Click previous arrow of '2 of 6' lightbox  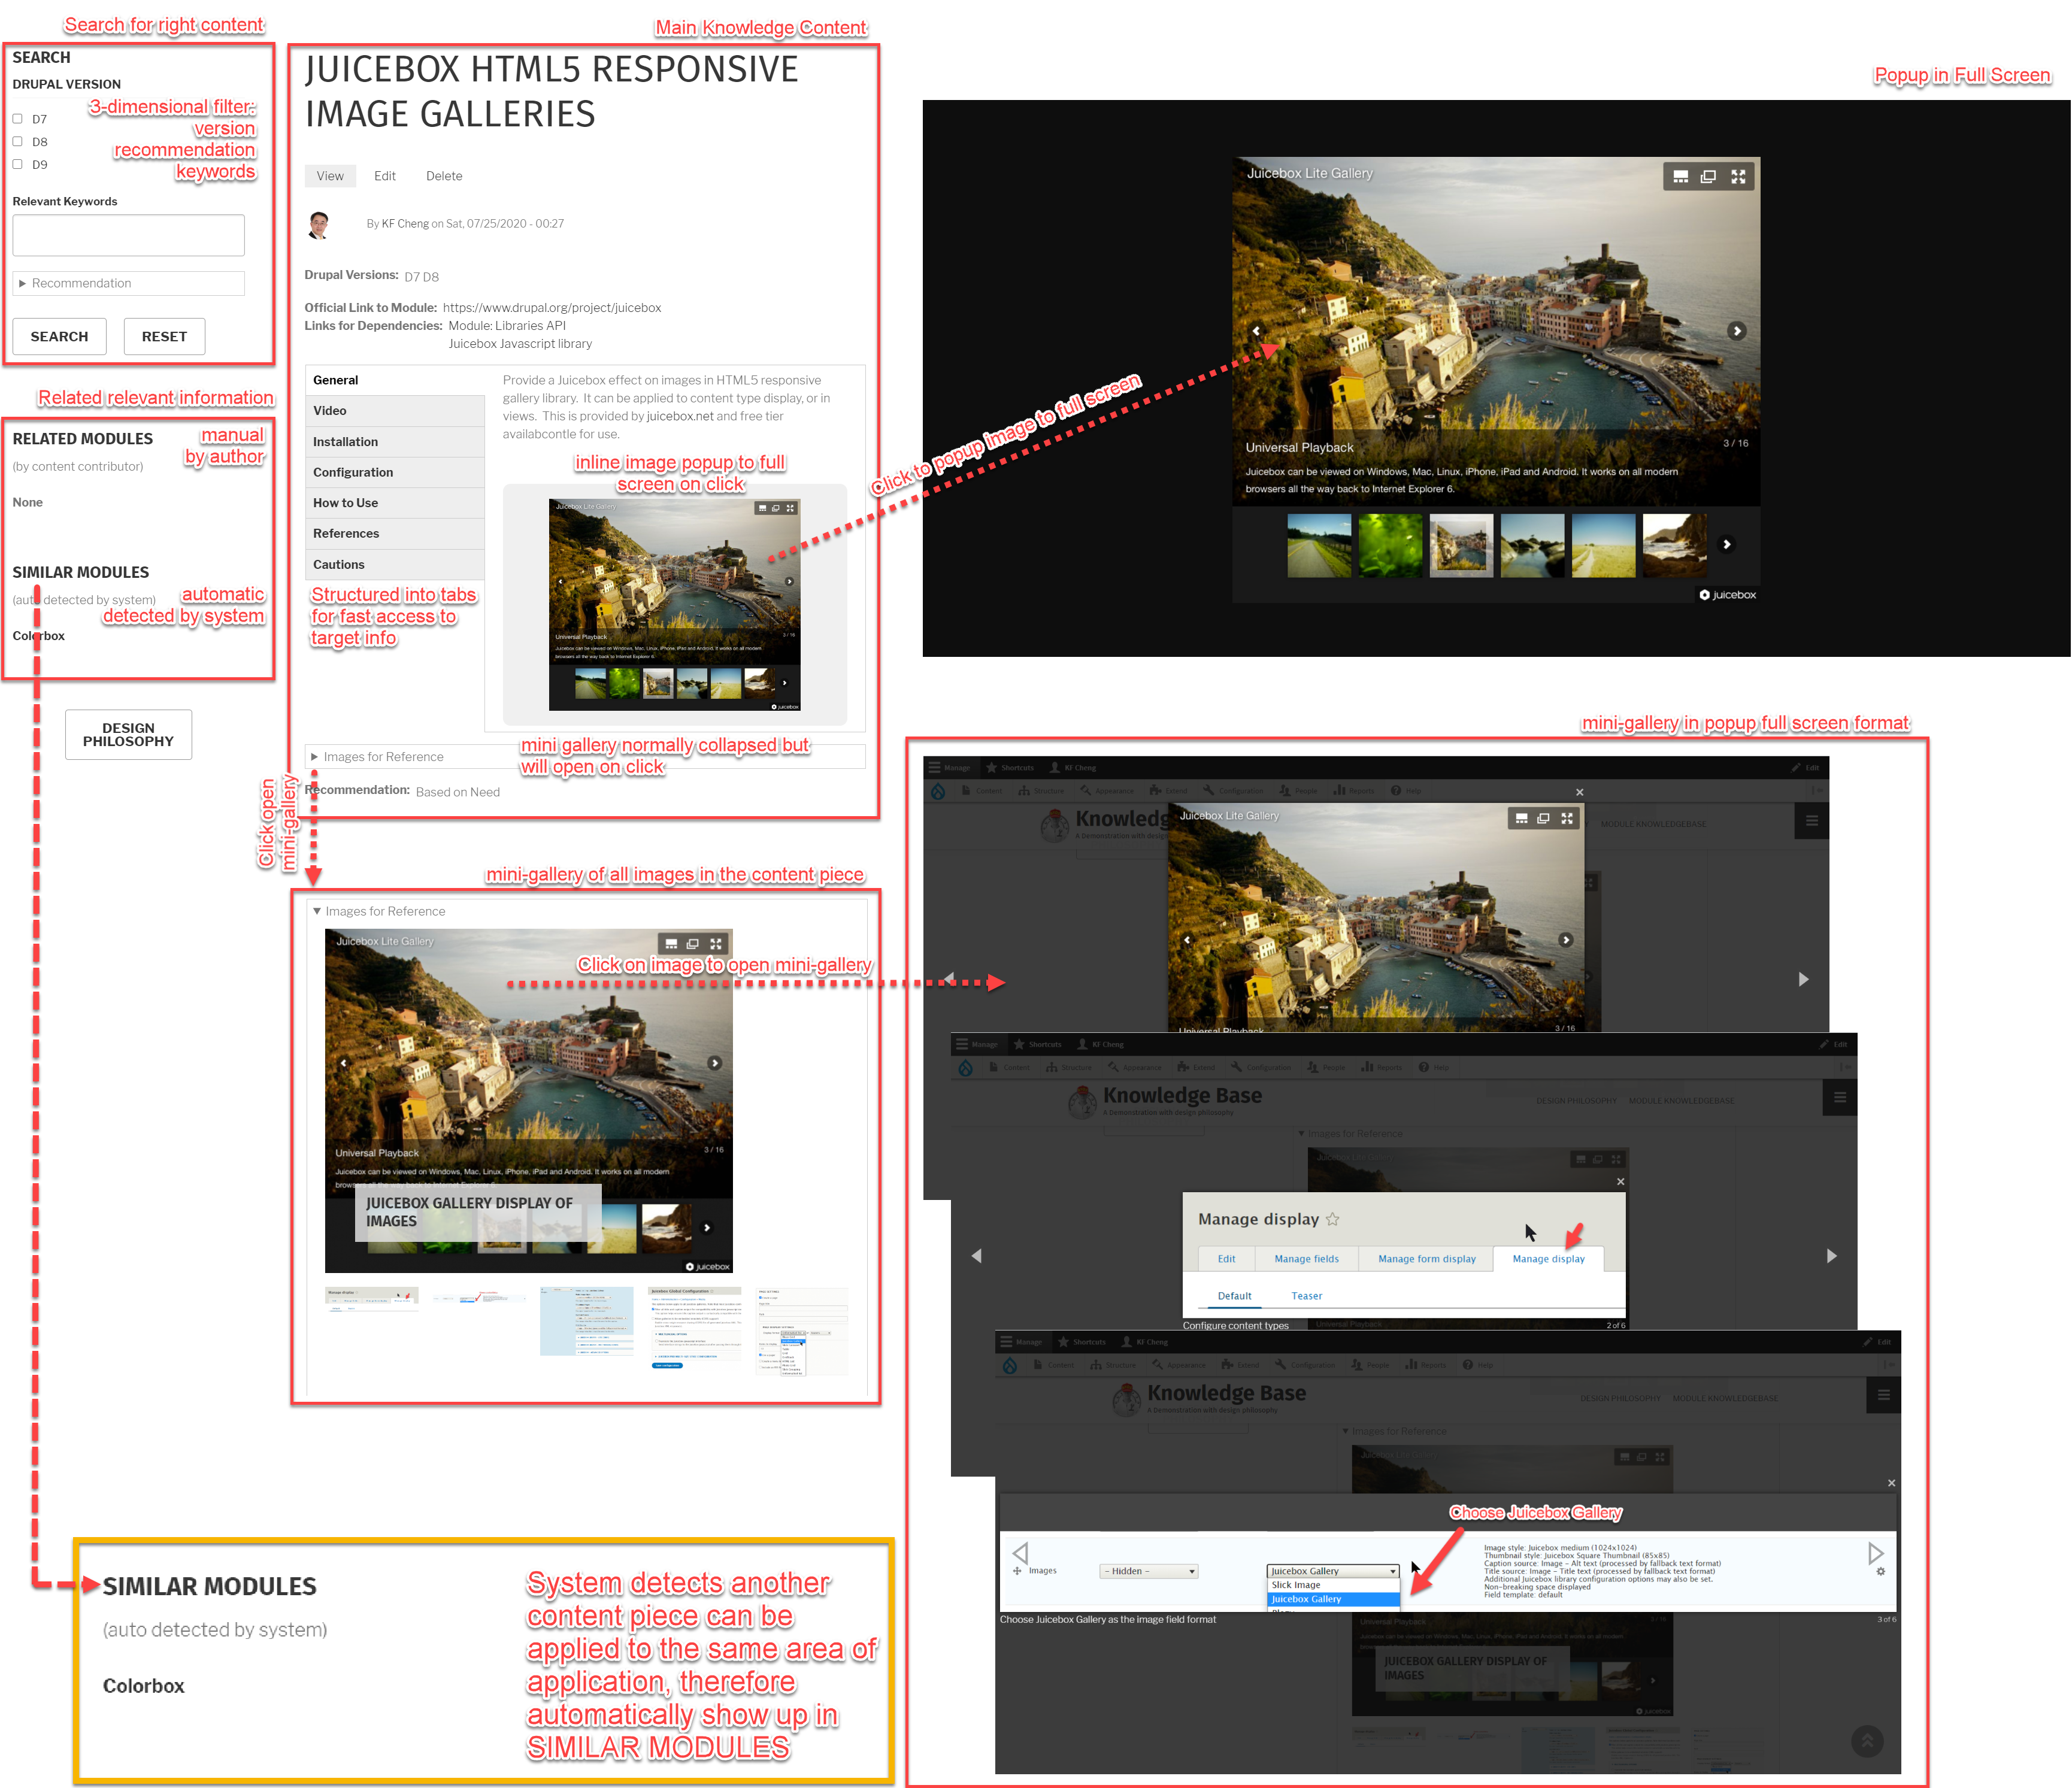coord(977,1256)
